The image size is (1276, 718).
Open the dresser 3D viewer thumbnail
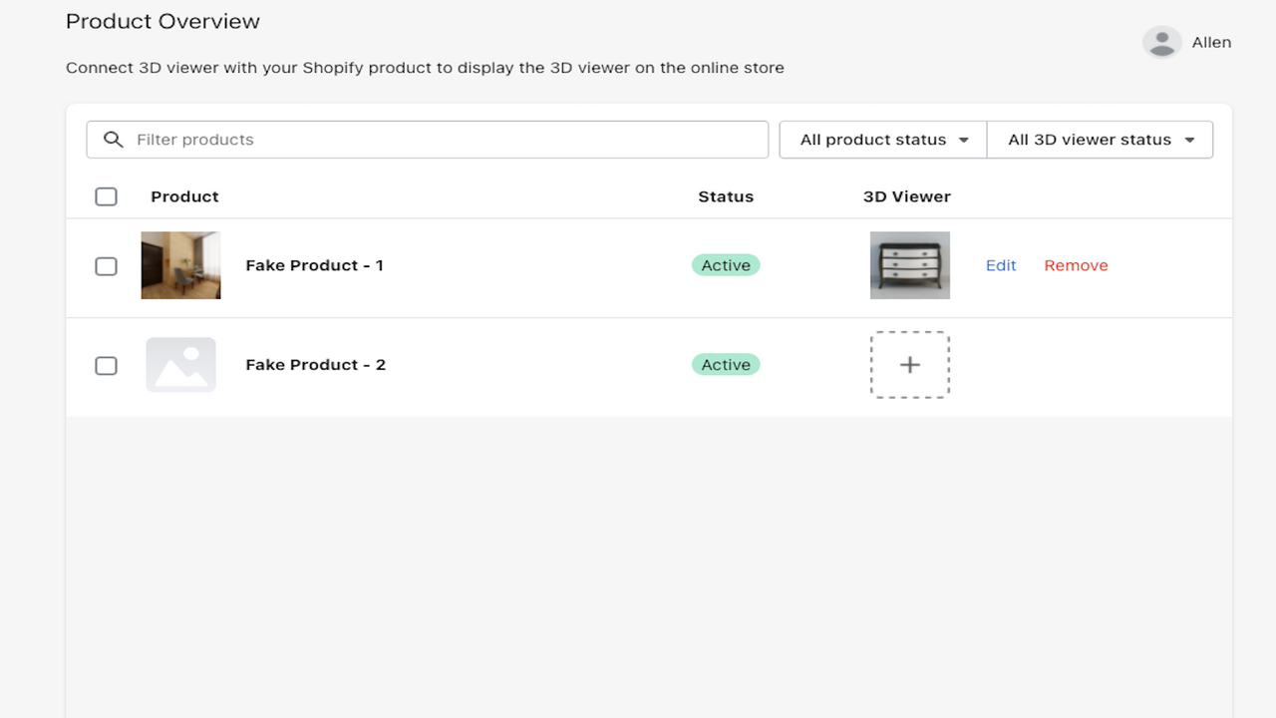tap(909, 265)
